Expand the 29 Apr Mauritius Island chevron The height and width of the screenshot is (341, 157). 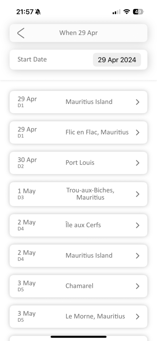137,102
